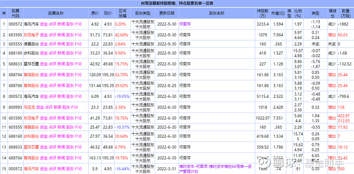This screenshot has width=354, height=174.
Task: Click 新闻 link for 步科股份 row 4
Action: point(61,53)
